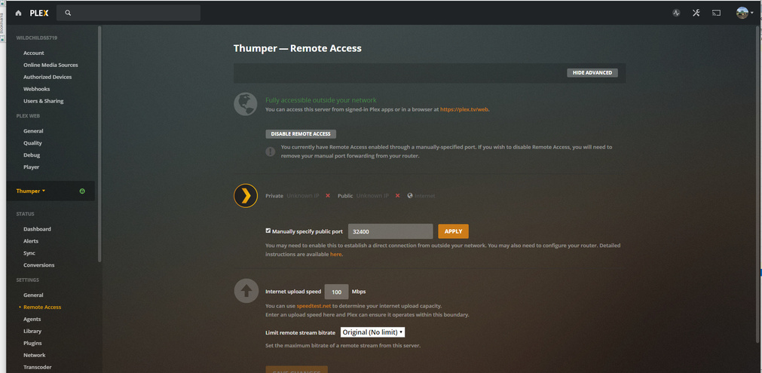762x373 pixels.
Task: Open the Dashboard status page
Action: (x=37, y=229)
